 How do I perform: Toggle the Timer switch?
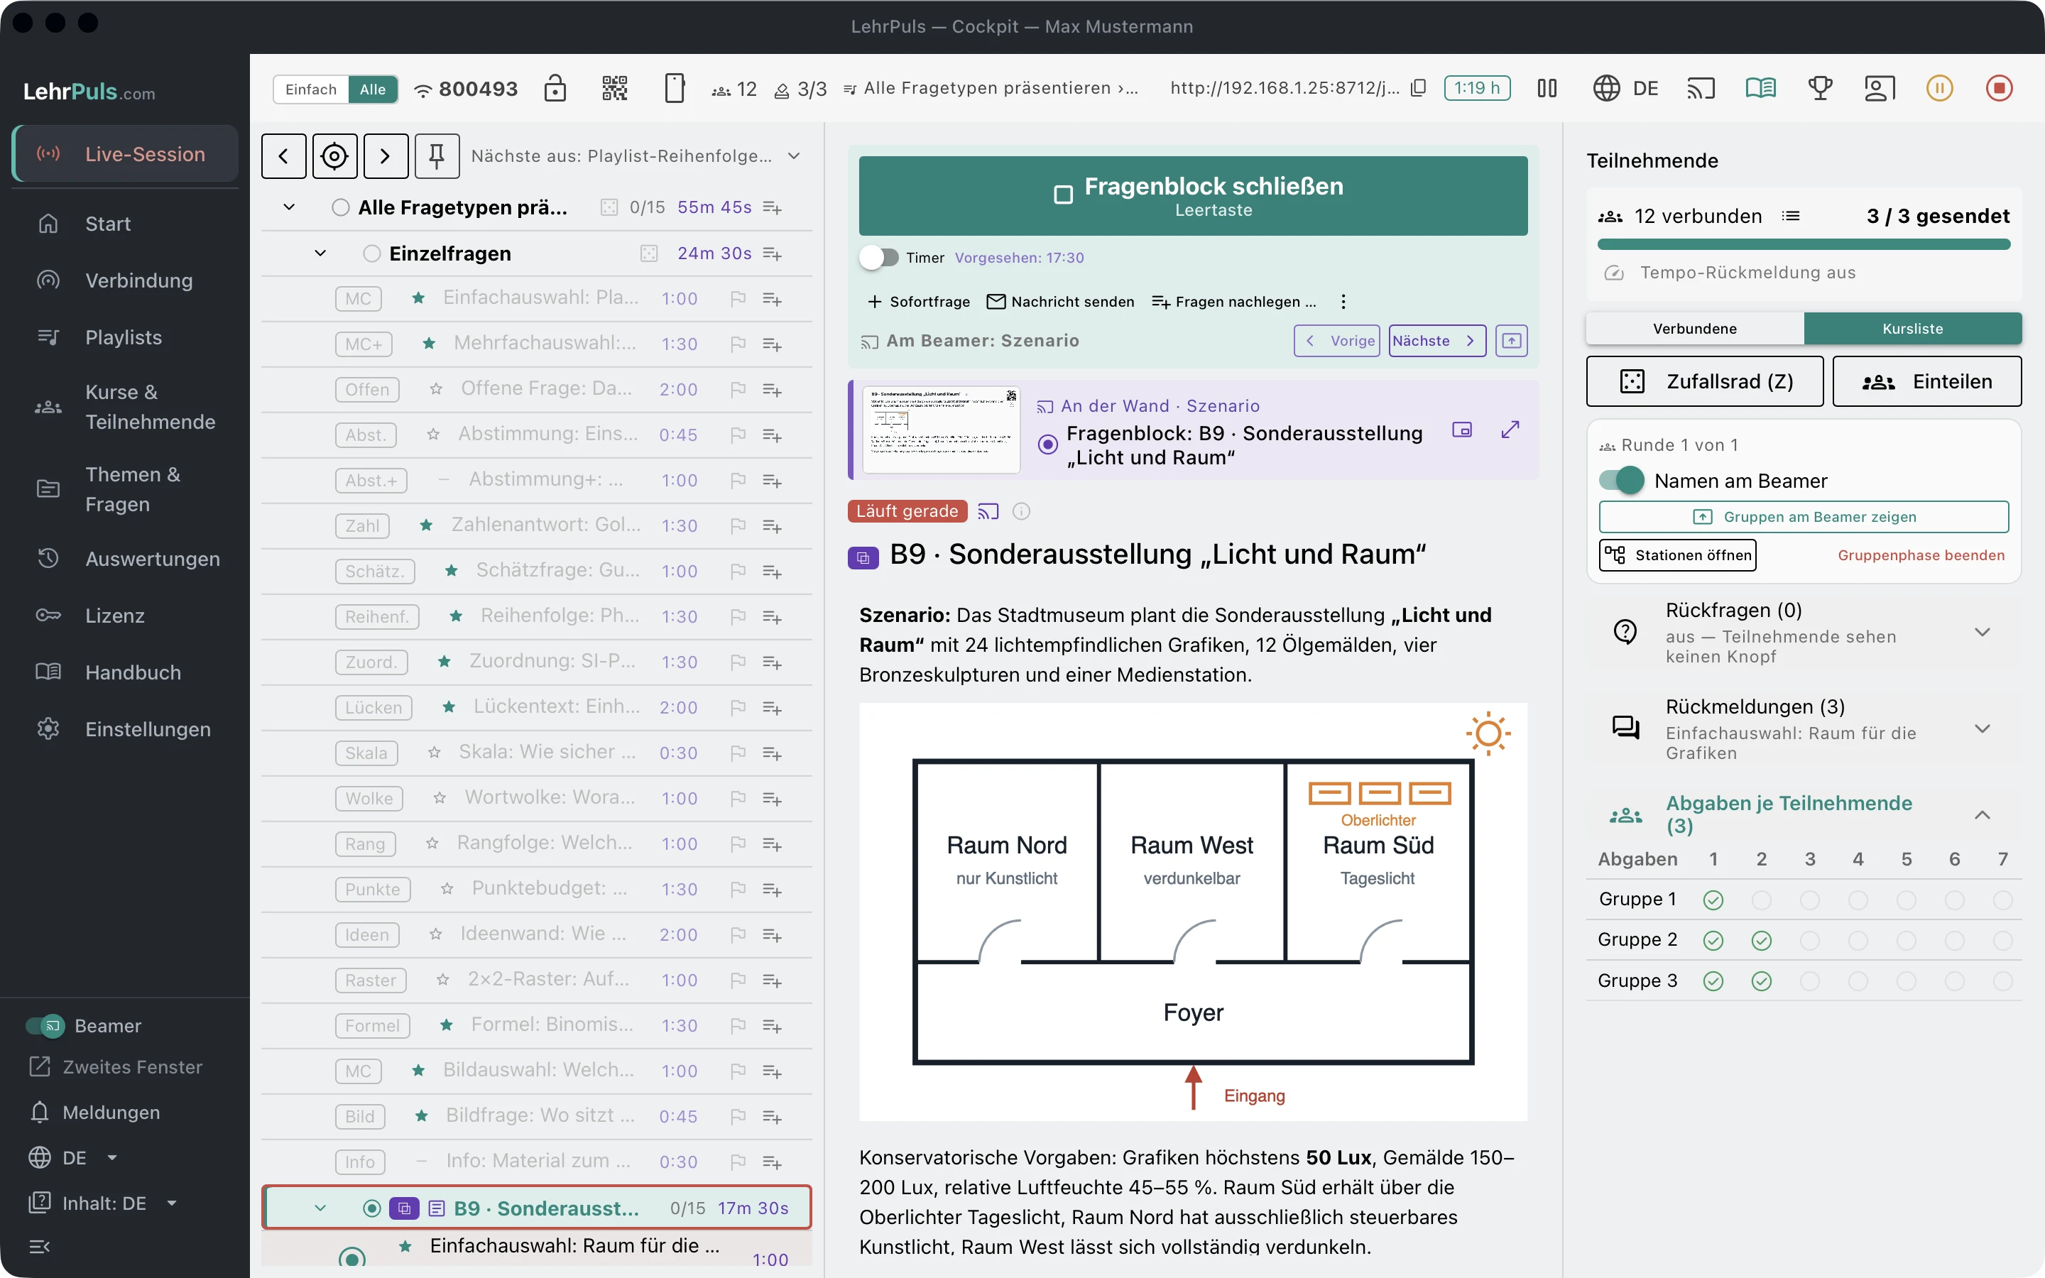[x=879, y=258]
